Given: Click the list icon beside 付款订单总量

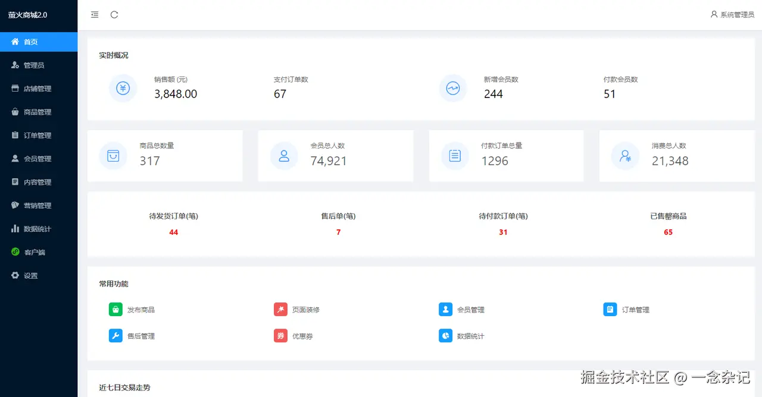Looking at the screenshot, I should coord(455,156).
